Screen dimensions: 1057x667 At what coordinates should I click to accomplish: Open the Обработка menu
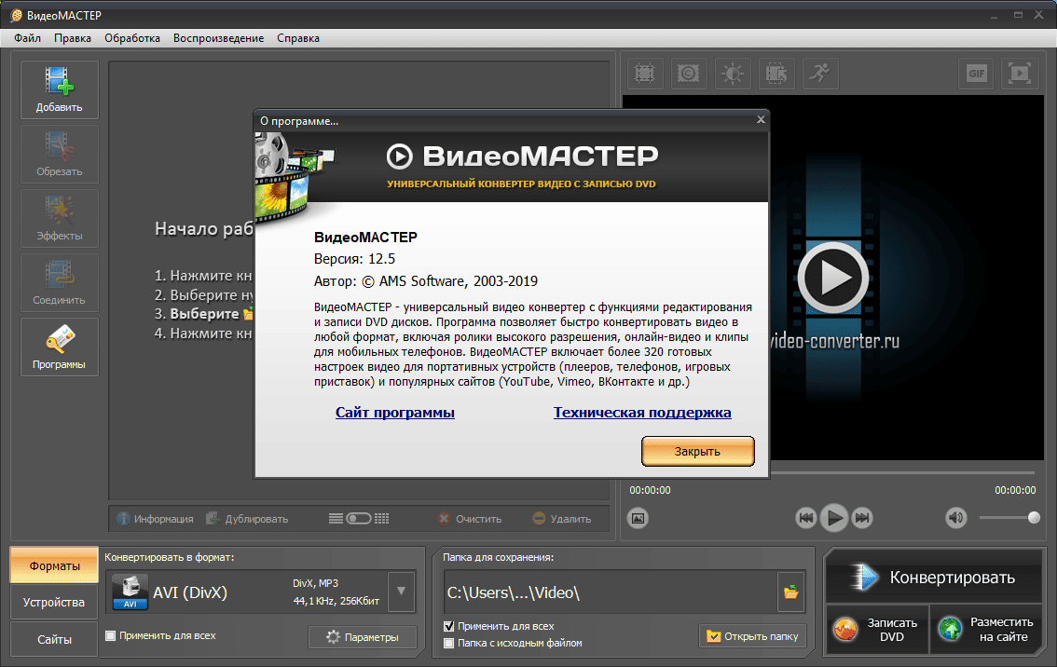coord(132,38)
